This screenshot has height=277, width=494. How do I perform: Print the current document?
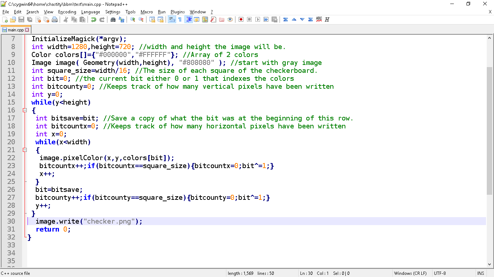[x=55, y=19]
